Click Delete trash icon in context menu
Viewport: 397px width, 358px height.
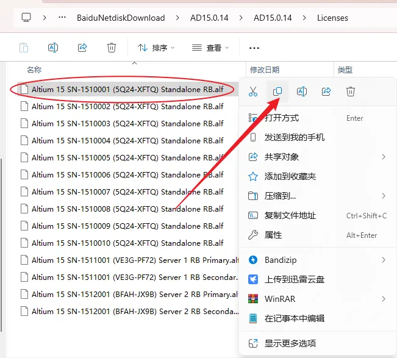[x=351, y=91]
